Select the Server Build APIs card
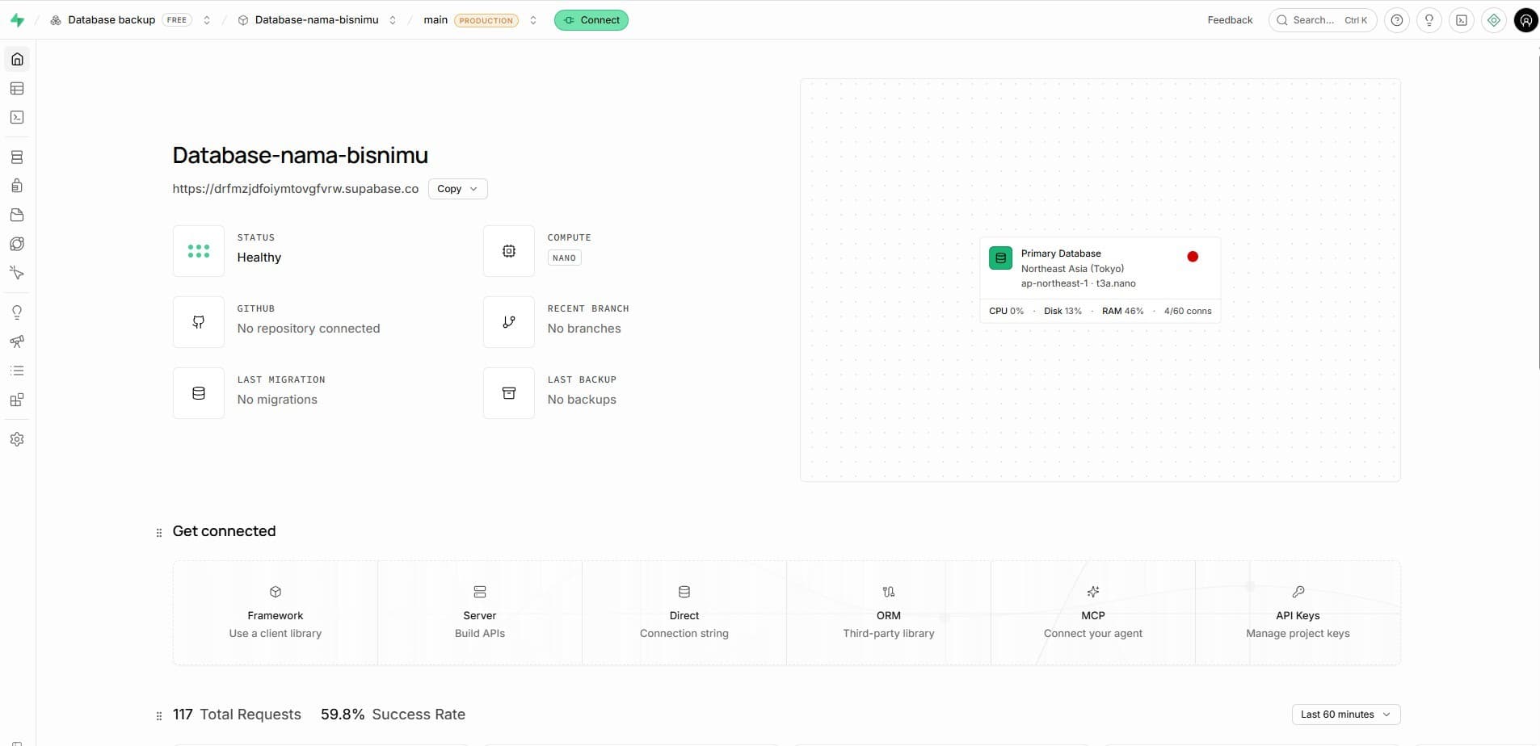 480,613
